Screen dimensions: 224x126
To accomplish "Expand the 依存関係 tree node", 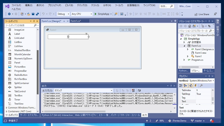I will pyautogui.click(x=184, y=42).
